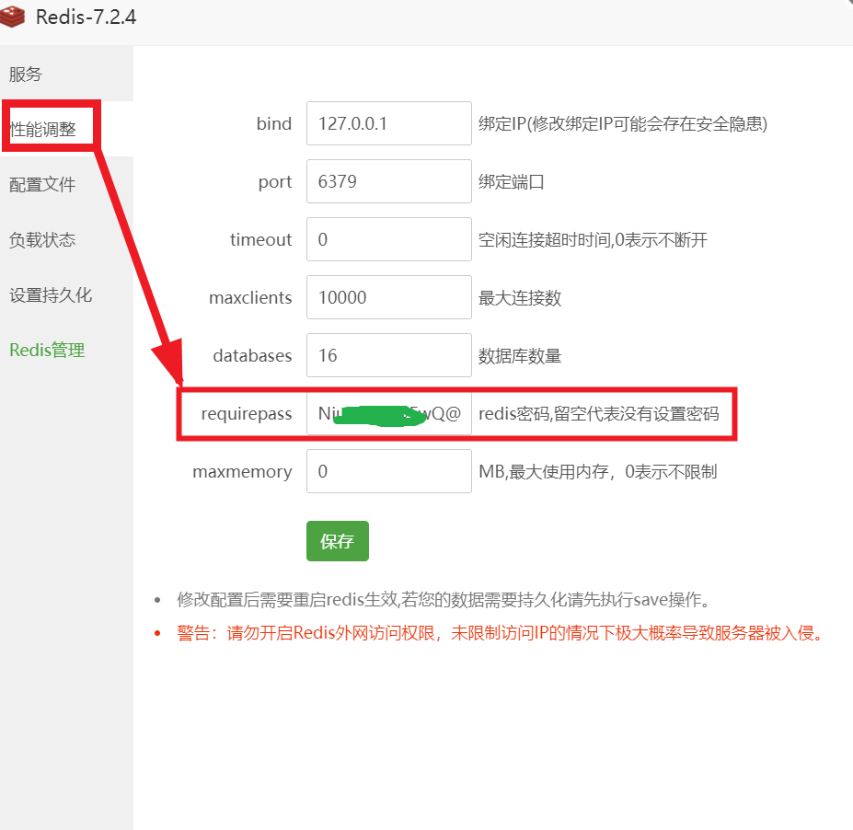The image size is (853, 830).
Task: Go to the 设置持久化 tab
Action: [x=51, y=295]
